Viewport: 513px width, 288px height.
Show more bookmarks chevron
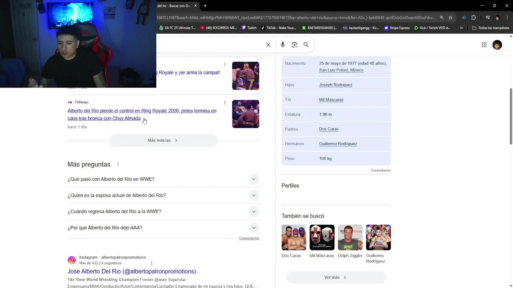tap(461, 28)
